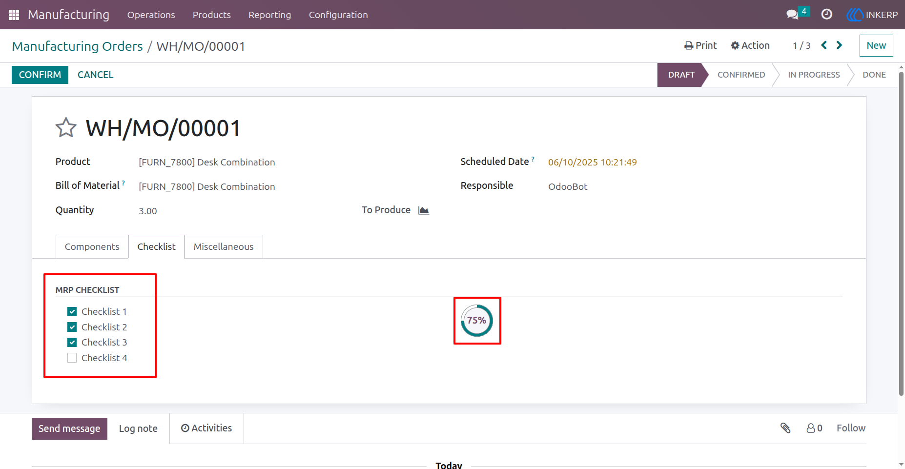Click the CONFIRM button
The height and width of the screenshot is (469, 905).
pyautogui.click(x=40, y=75)
